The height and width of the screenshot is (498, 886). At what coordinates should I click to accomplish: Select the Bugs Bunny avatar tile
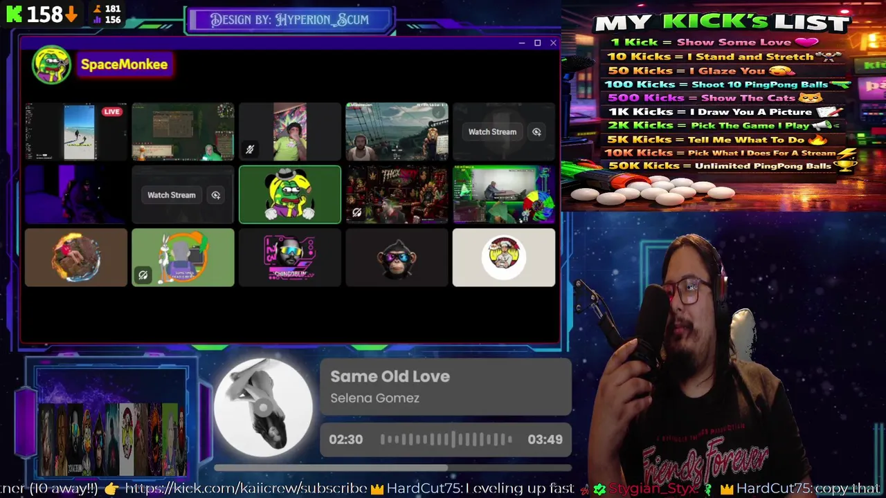click(x=183, y=257)
